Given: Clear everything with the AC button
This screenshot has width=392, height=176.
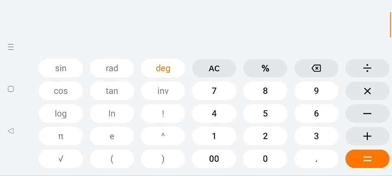Looking at the screenshot, I should 214,68.
